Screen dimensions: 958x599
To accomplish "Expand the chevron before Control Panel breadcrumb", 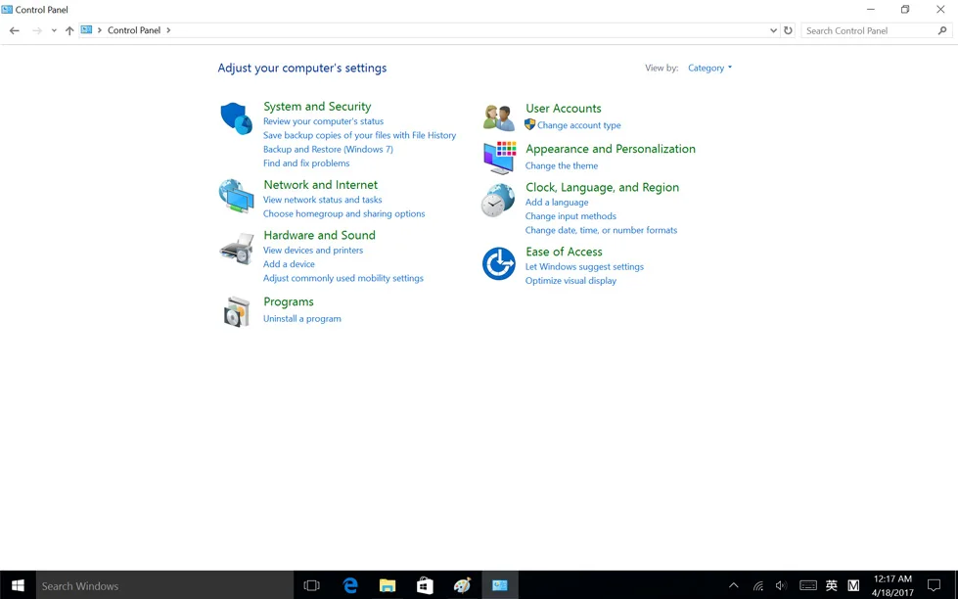I will pos(100,30).
